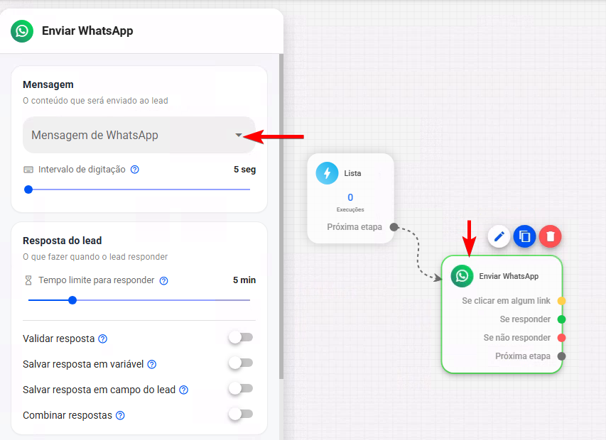Turn on Salvar resposta em variável
Image resolution: width=606 pixels, height=440 pixels.
[241, 363]
